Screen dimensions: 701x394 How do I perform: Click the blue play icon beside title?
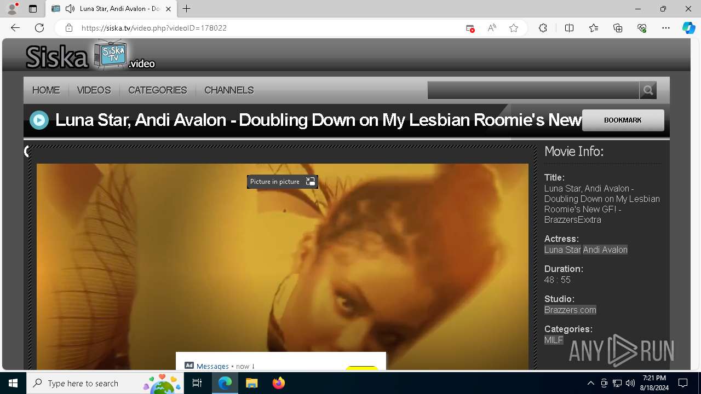coord(39,120)
